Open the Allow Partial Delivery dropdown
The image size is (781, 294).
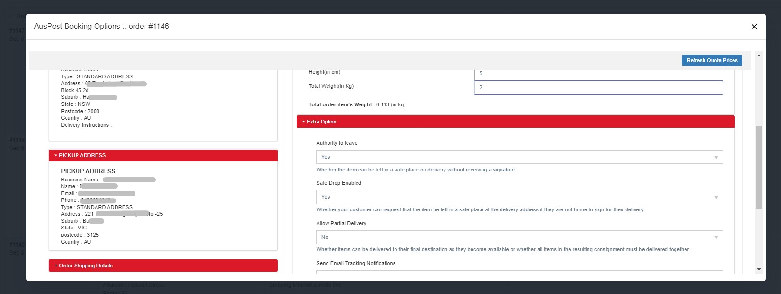tap(519, 237)
